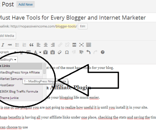The image size is (156, 134).
Task: Click into the post title field
Action: pos(78,18)
